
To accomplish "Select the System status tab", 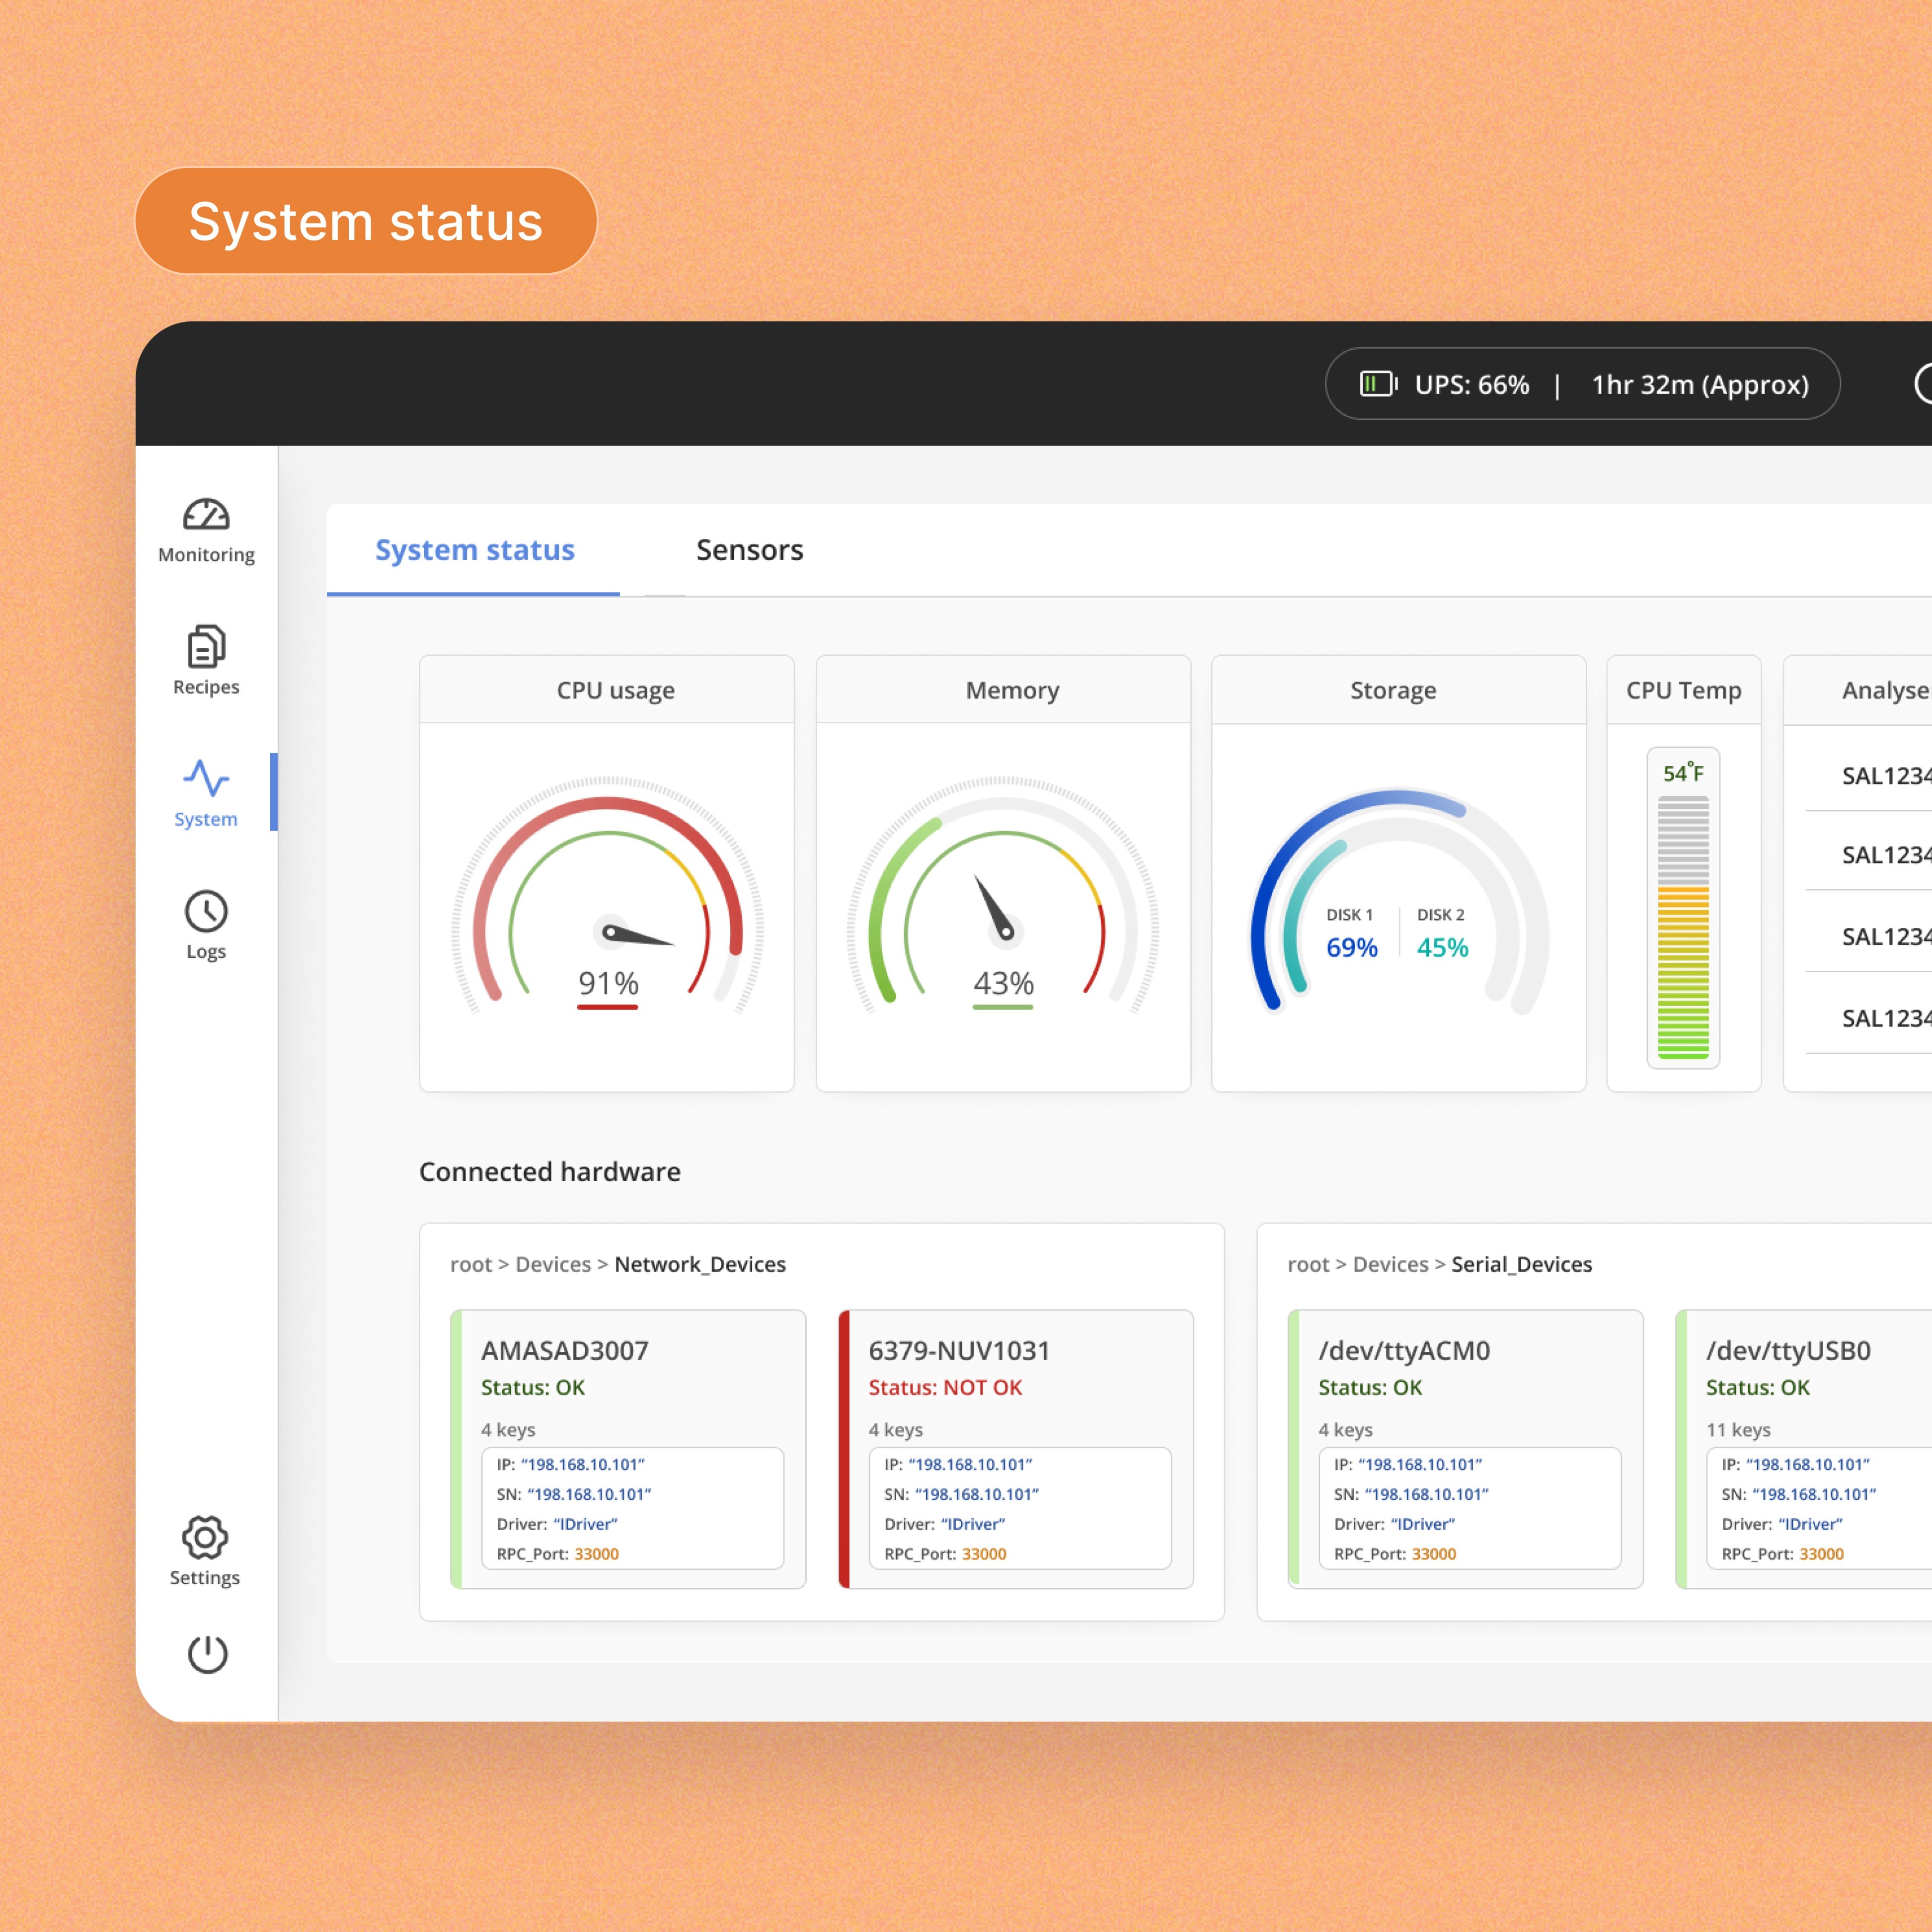I will tap(474, 550).
